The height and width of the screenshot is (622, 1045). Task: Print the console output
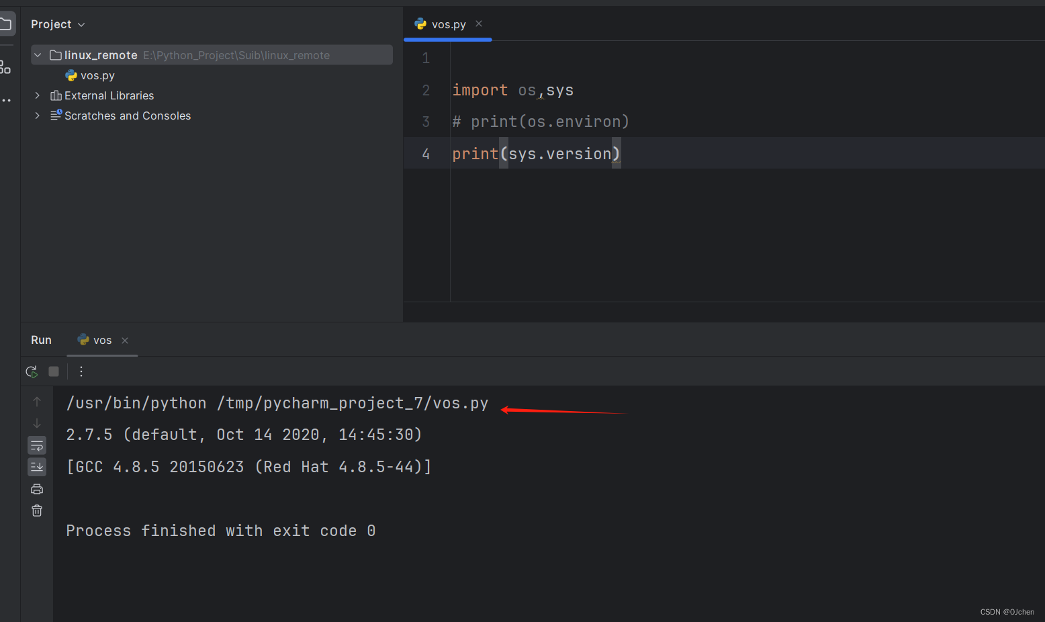click(x=37, y=489)
